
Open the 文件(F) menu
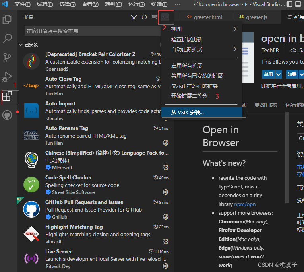pos(23,4)
